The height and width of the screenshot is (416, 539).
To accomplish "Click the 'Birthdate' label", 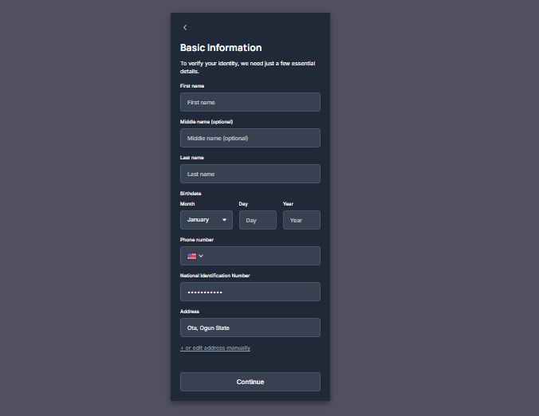I will (x=191, y=194).
